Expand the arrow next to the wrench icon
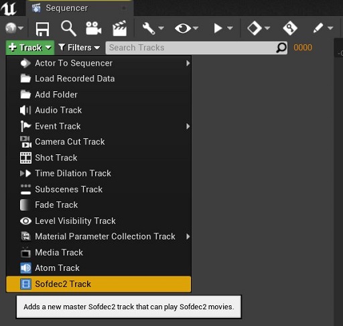This screenshot has width=343, height=326. click(161, 28)
